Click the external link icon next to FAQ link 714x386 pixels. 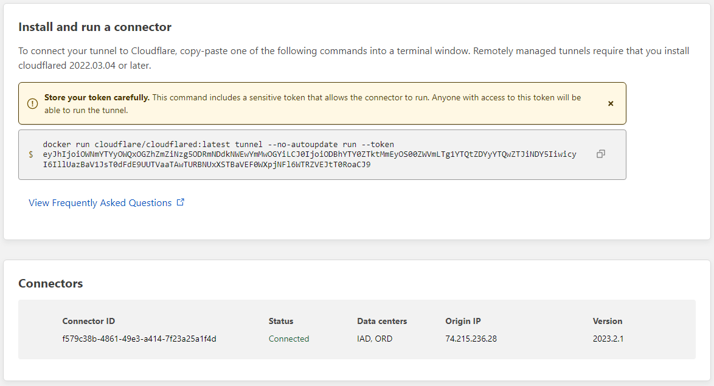coord(181,202)
